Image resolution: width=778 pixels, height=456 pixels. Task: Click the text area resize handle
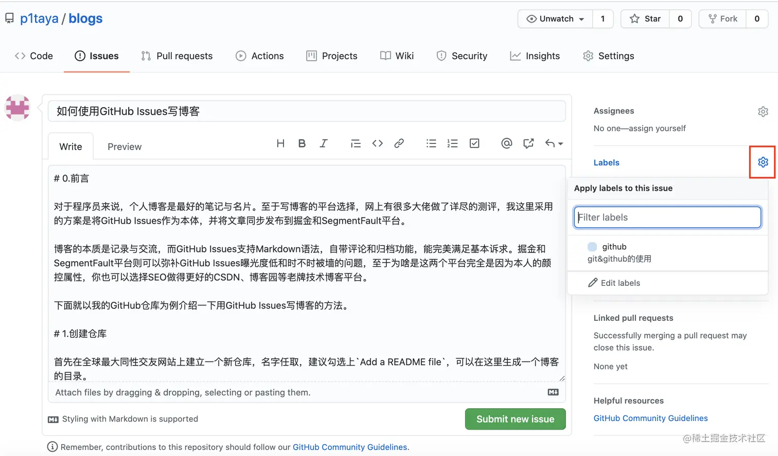pyautogui.click(x=562, y=378)
